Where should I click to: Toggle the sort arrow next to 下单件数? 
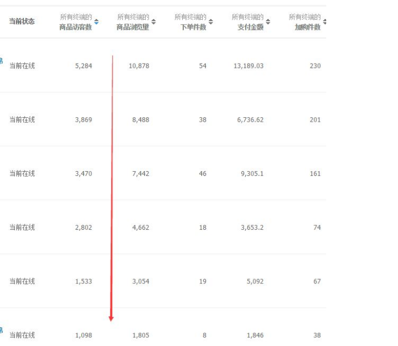211,22
